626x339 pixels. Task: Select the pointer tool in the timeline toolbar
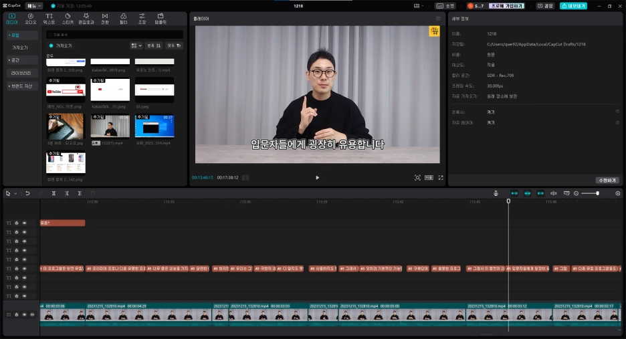coord(7,193)
